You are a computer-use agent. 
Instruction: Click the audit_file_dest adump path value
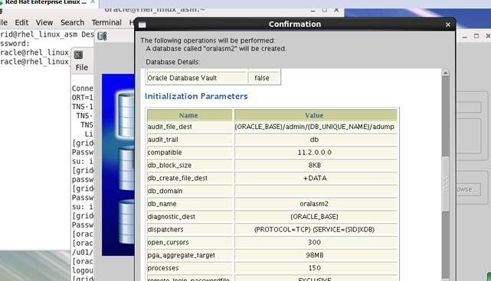point(314,127)
